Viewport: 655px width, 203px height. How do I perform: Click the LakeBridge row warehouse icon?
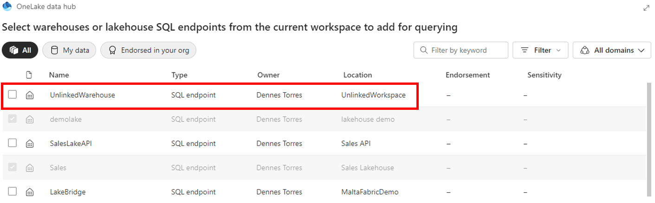pos(30,192)
